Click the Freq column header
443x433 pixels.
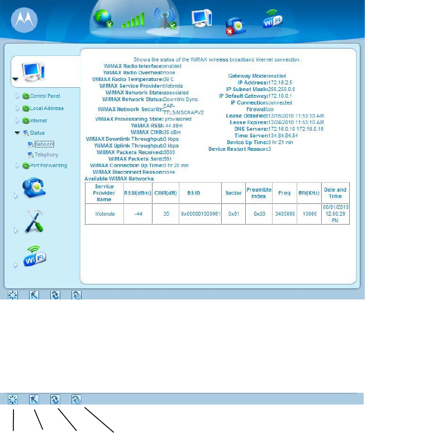(x=284, y=193)
